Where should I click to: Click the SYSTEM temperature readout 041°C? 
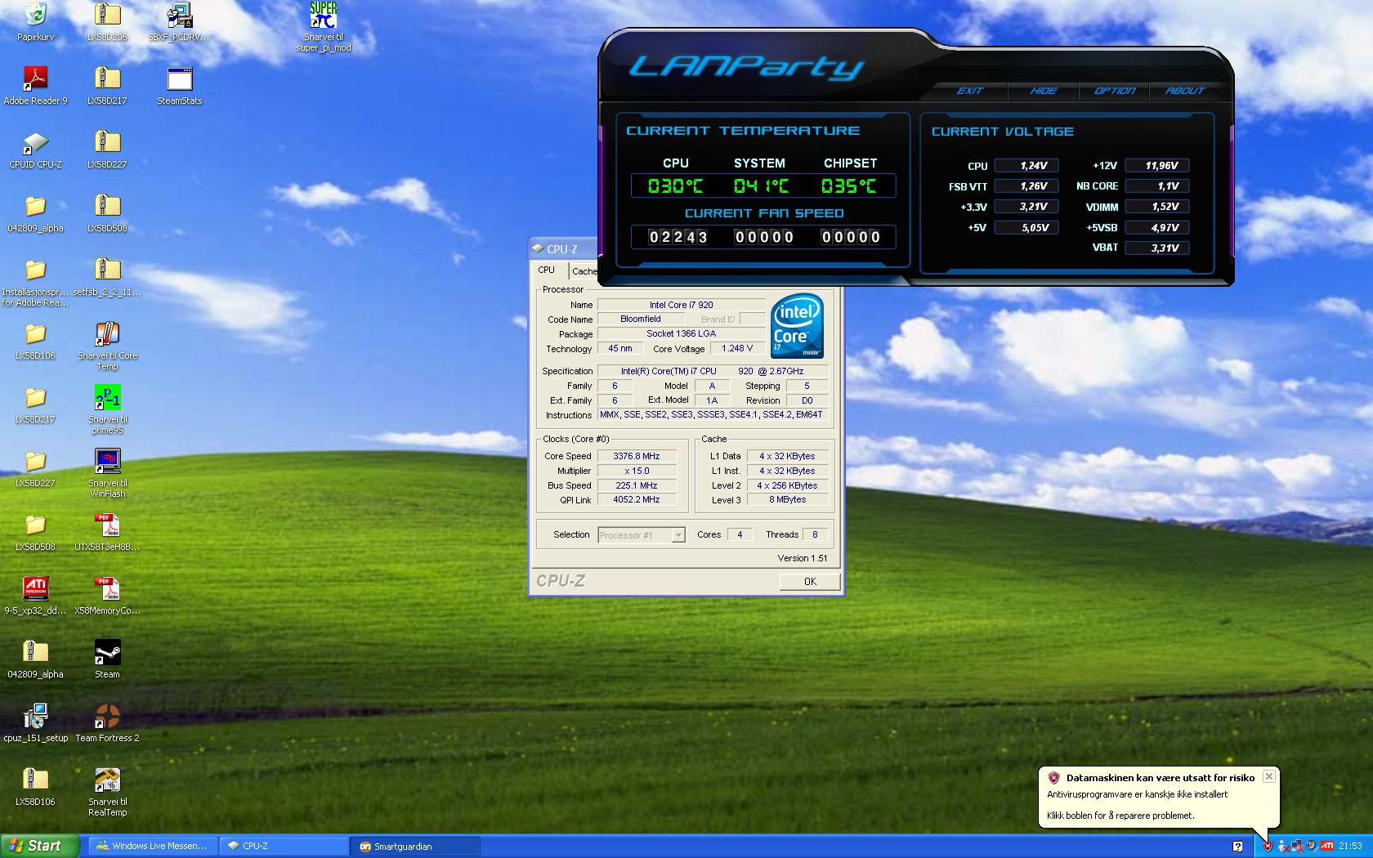tap(761, 186)
